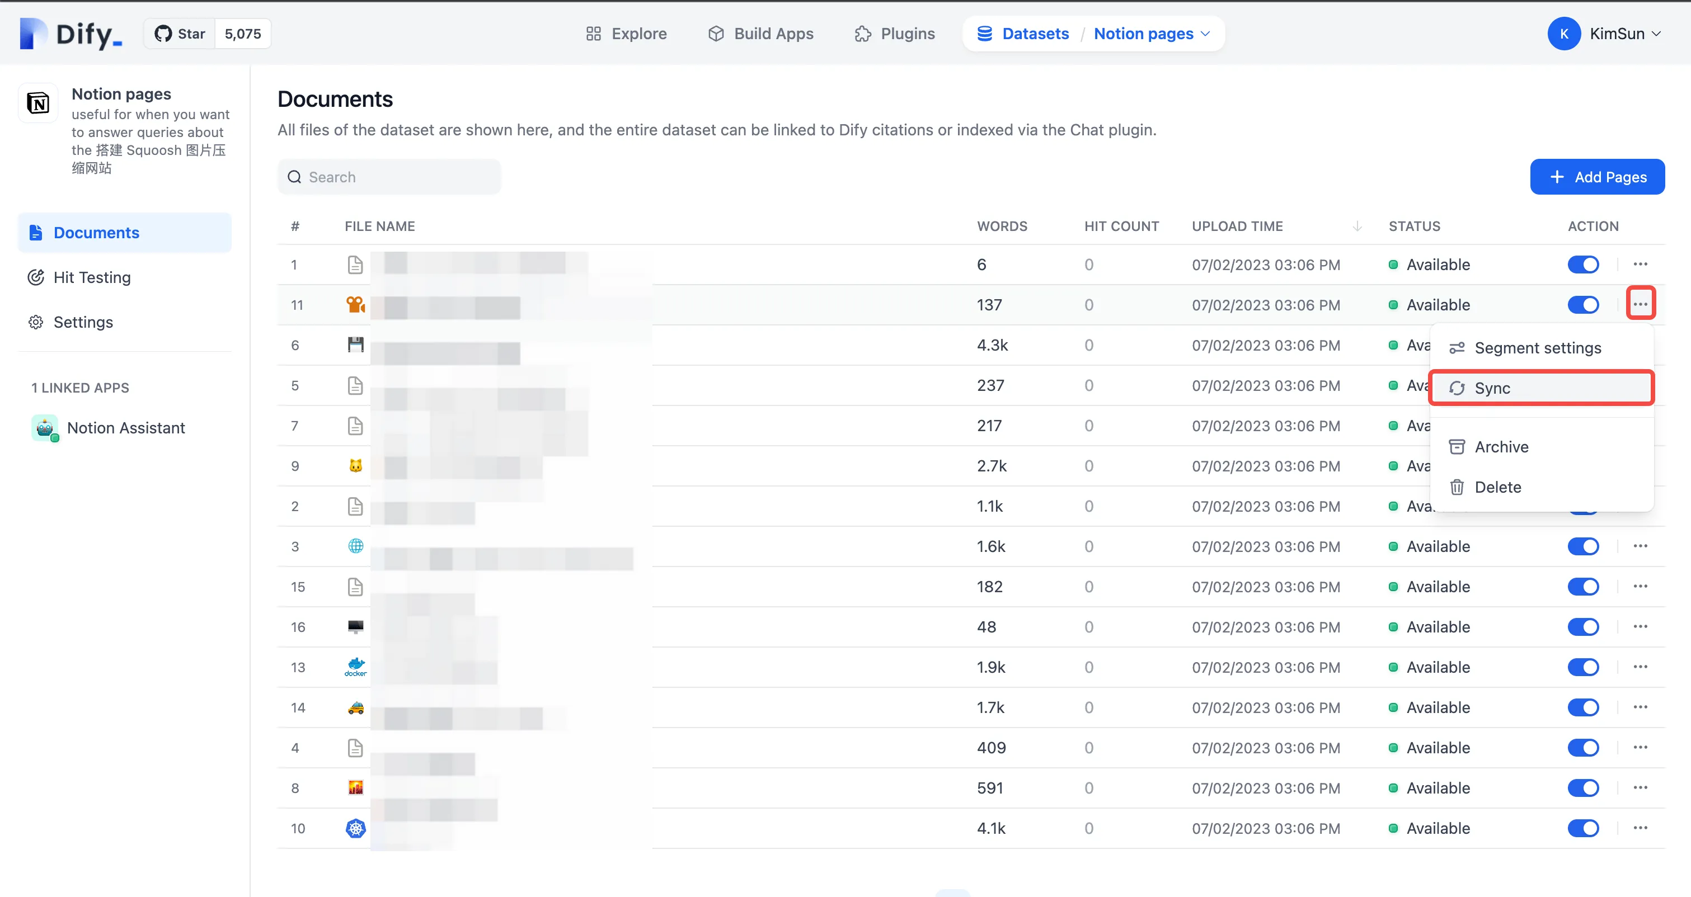
Task: Go to Hit Testing in the sidebar
Action: coord(92,277)
